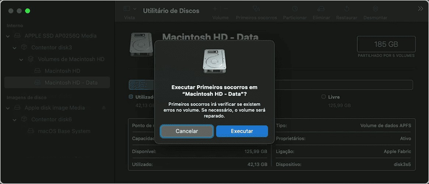Click the disk drive icon in dialog
This screenshot has height=184, width=429.
[x=214, y=61]
